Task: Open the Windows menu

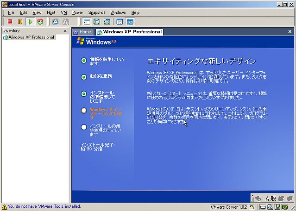Action: [x=118, y=12]
